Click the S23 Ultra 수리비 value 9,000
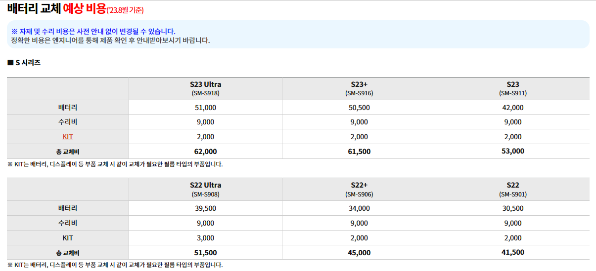This screenshot has height=271, width=596. tap(206, 122)
